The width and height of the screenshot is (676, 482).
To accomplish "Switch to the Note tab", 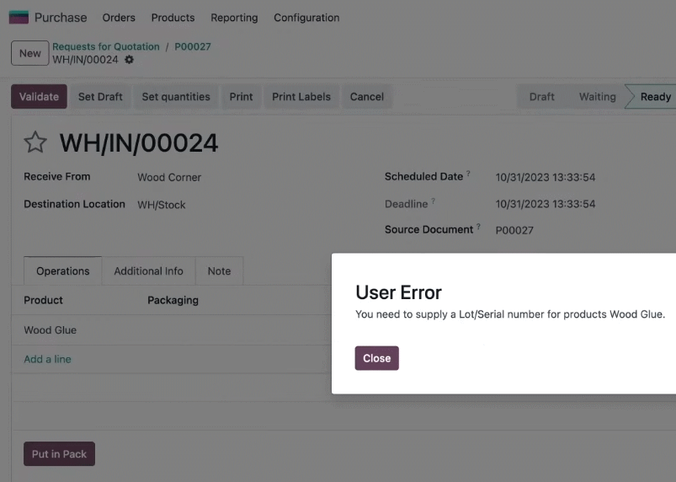I will click(x=220, y=271).
